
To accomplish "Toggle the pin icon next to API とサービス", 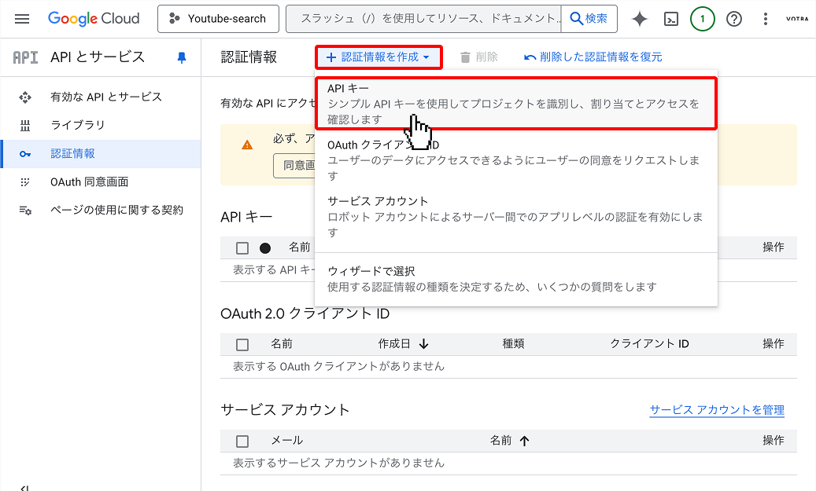I will tap(182, 57).
